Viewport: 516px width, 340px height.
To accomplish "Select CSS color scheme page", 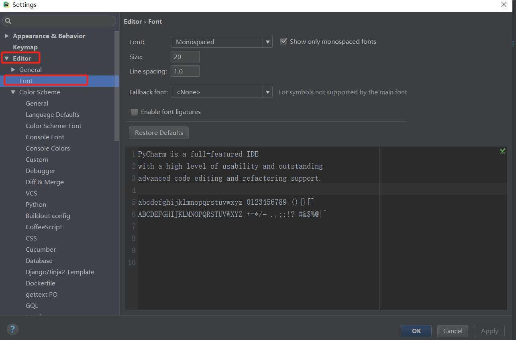I will tap(31, 238).
